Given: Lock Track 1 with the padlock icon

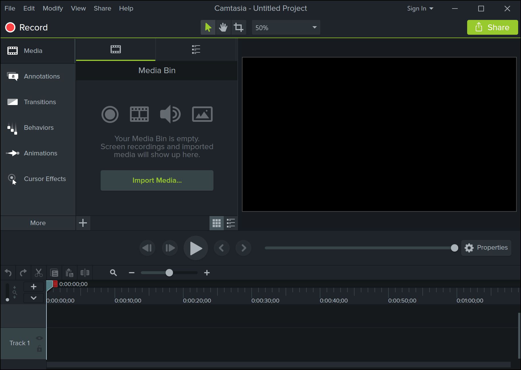Looking at the screenshot, I should tap(39, 350).
